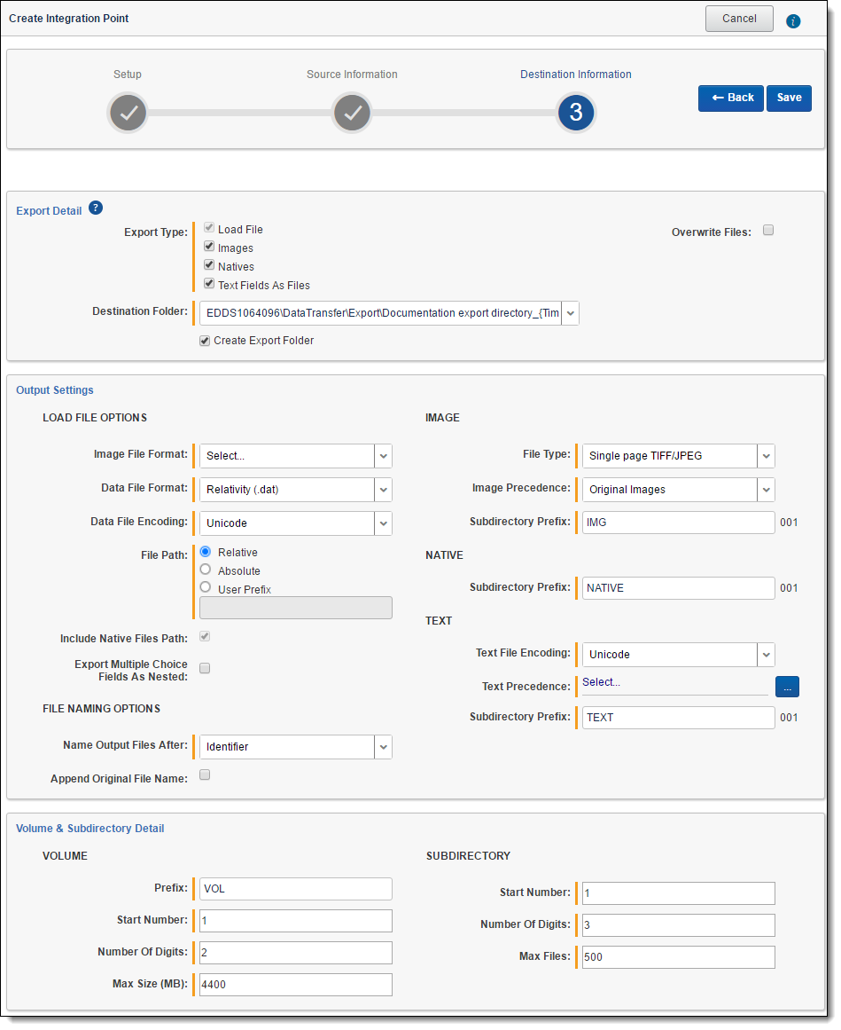Toggle the Include Native Files Path checkbox

coord(205,636)
